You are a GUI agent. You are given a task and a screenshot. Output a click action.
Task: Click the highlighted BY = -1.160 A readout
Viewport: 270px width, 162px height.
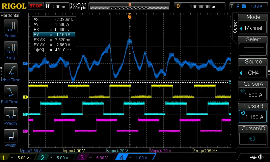click(54, 35)
